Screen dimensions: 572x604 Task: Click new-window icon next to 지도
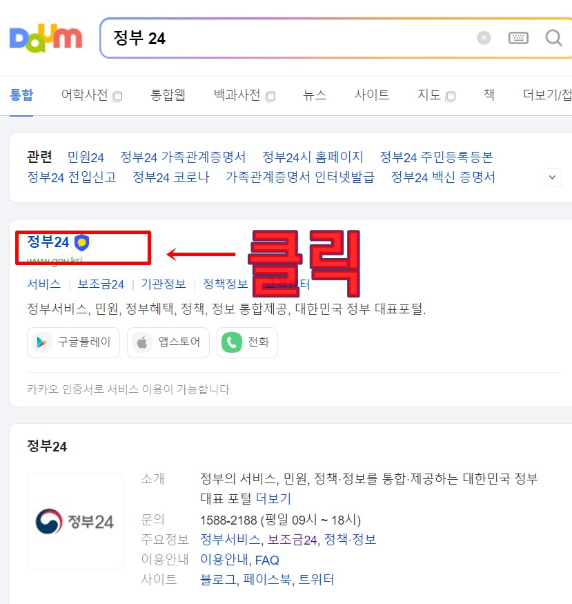pos(451,97)
